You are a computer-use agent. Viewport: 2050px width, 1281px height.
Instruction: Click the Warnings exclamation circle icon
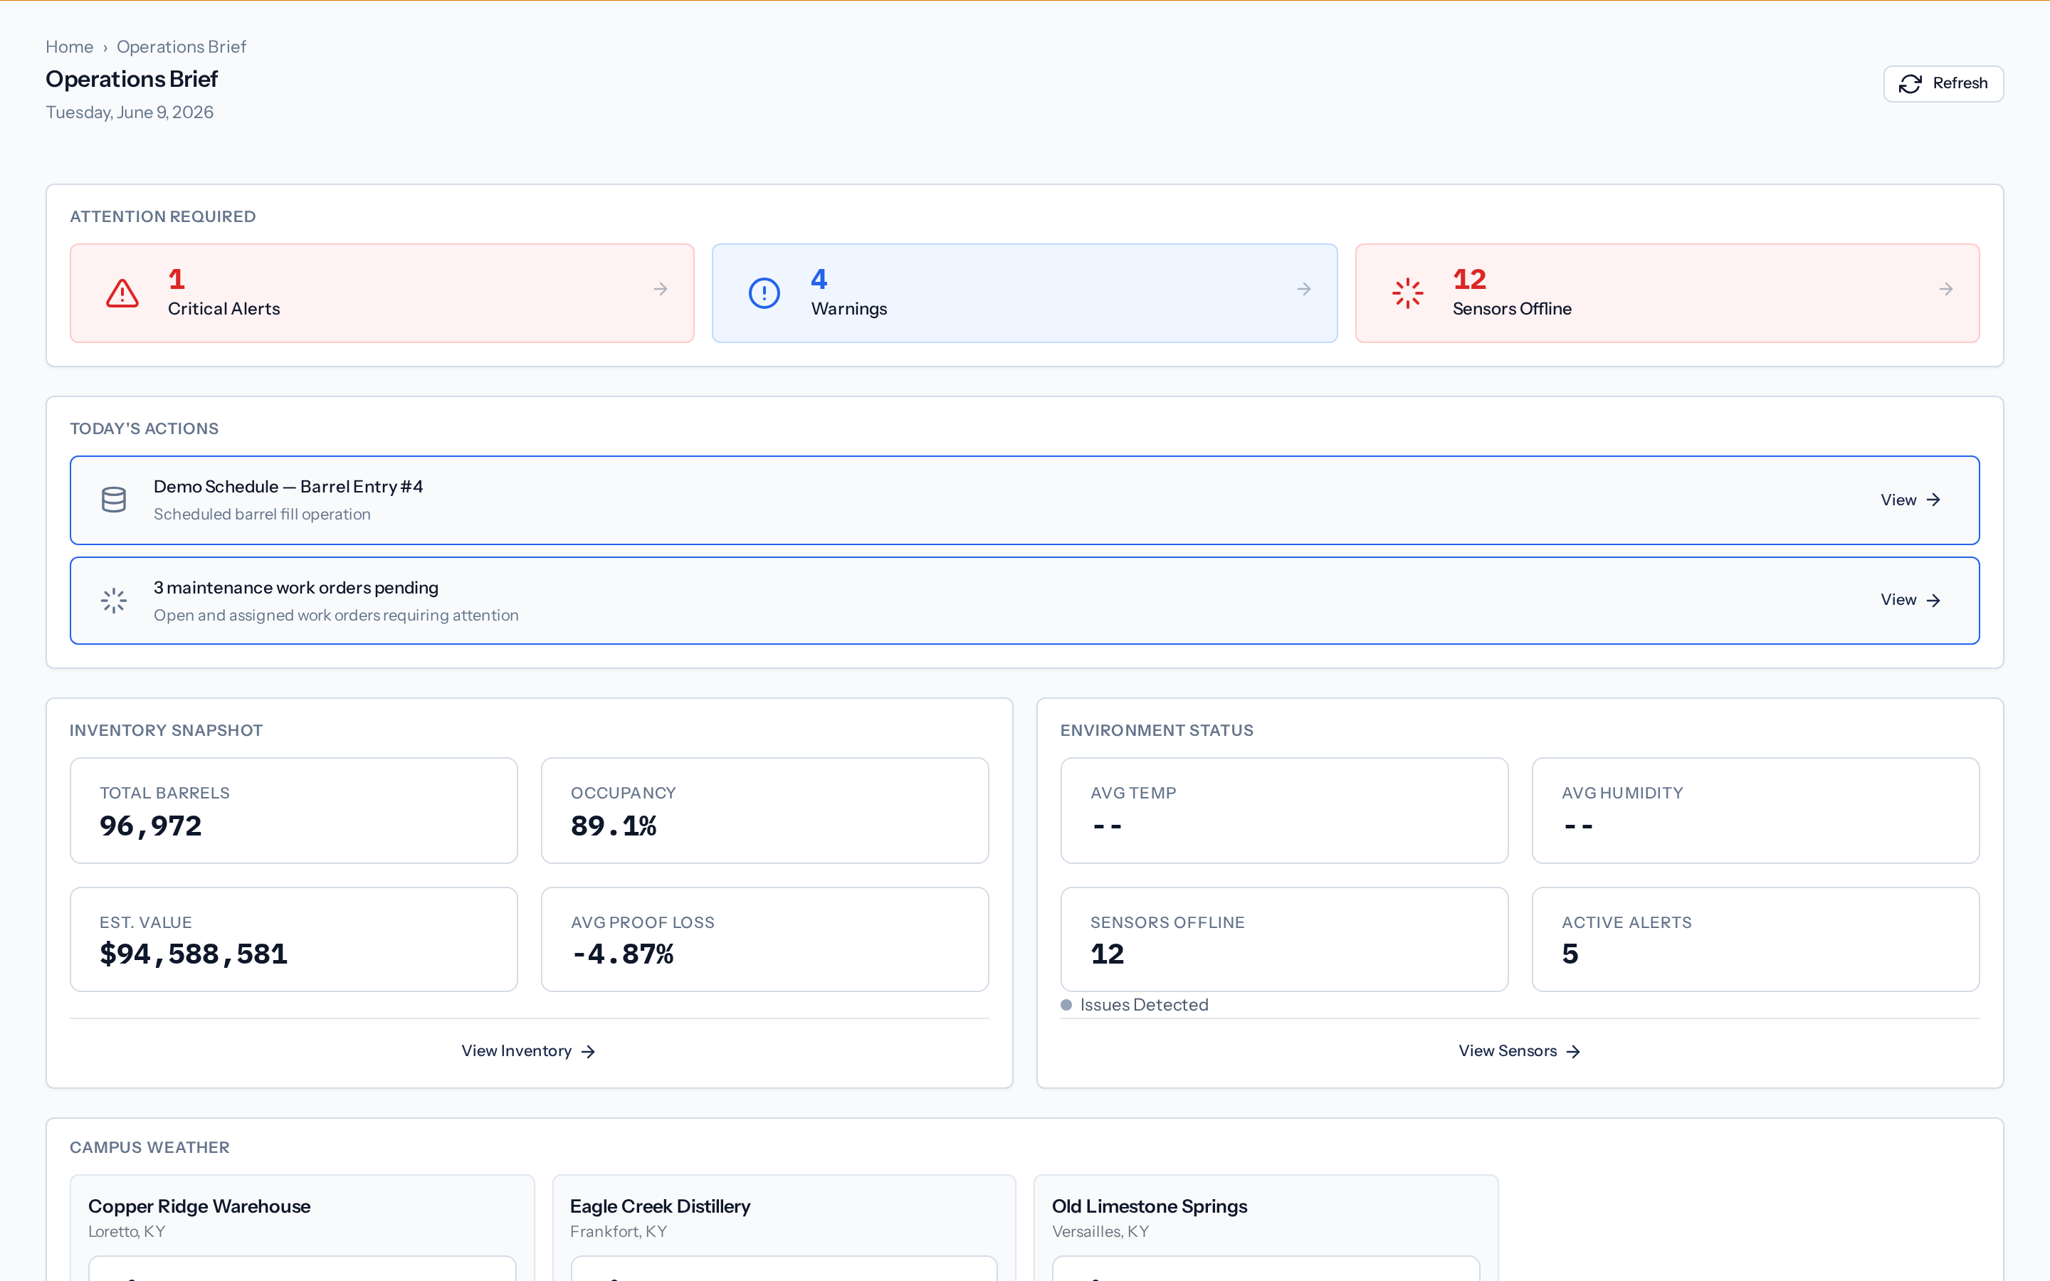point(764,293)
